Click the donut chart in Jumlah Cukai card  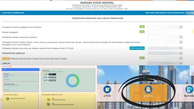pyautogui.click(x=73, y=81)
